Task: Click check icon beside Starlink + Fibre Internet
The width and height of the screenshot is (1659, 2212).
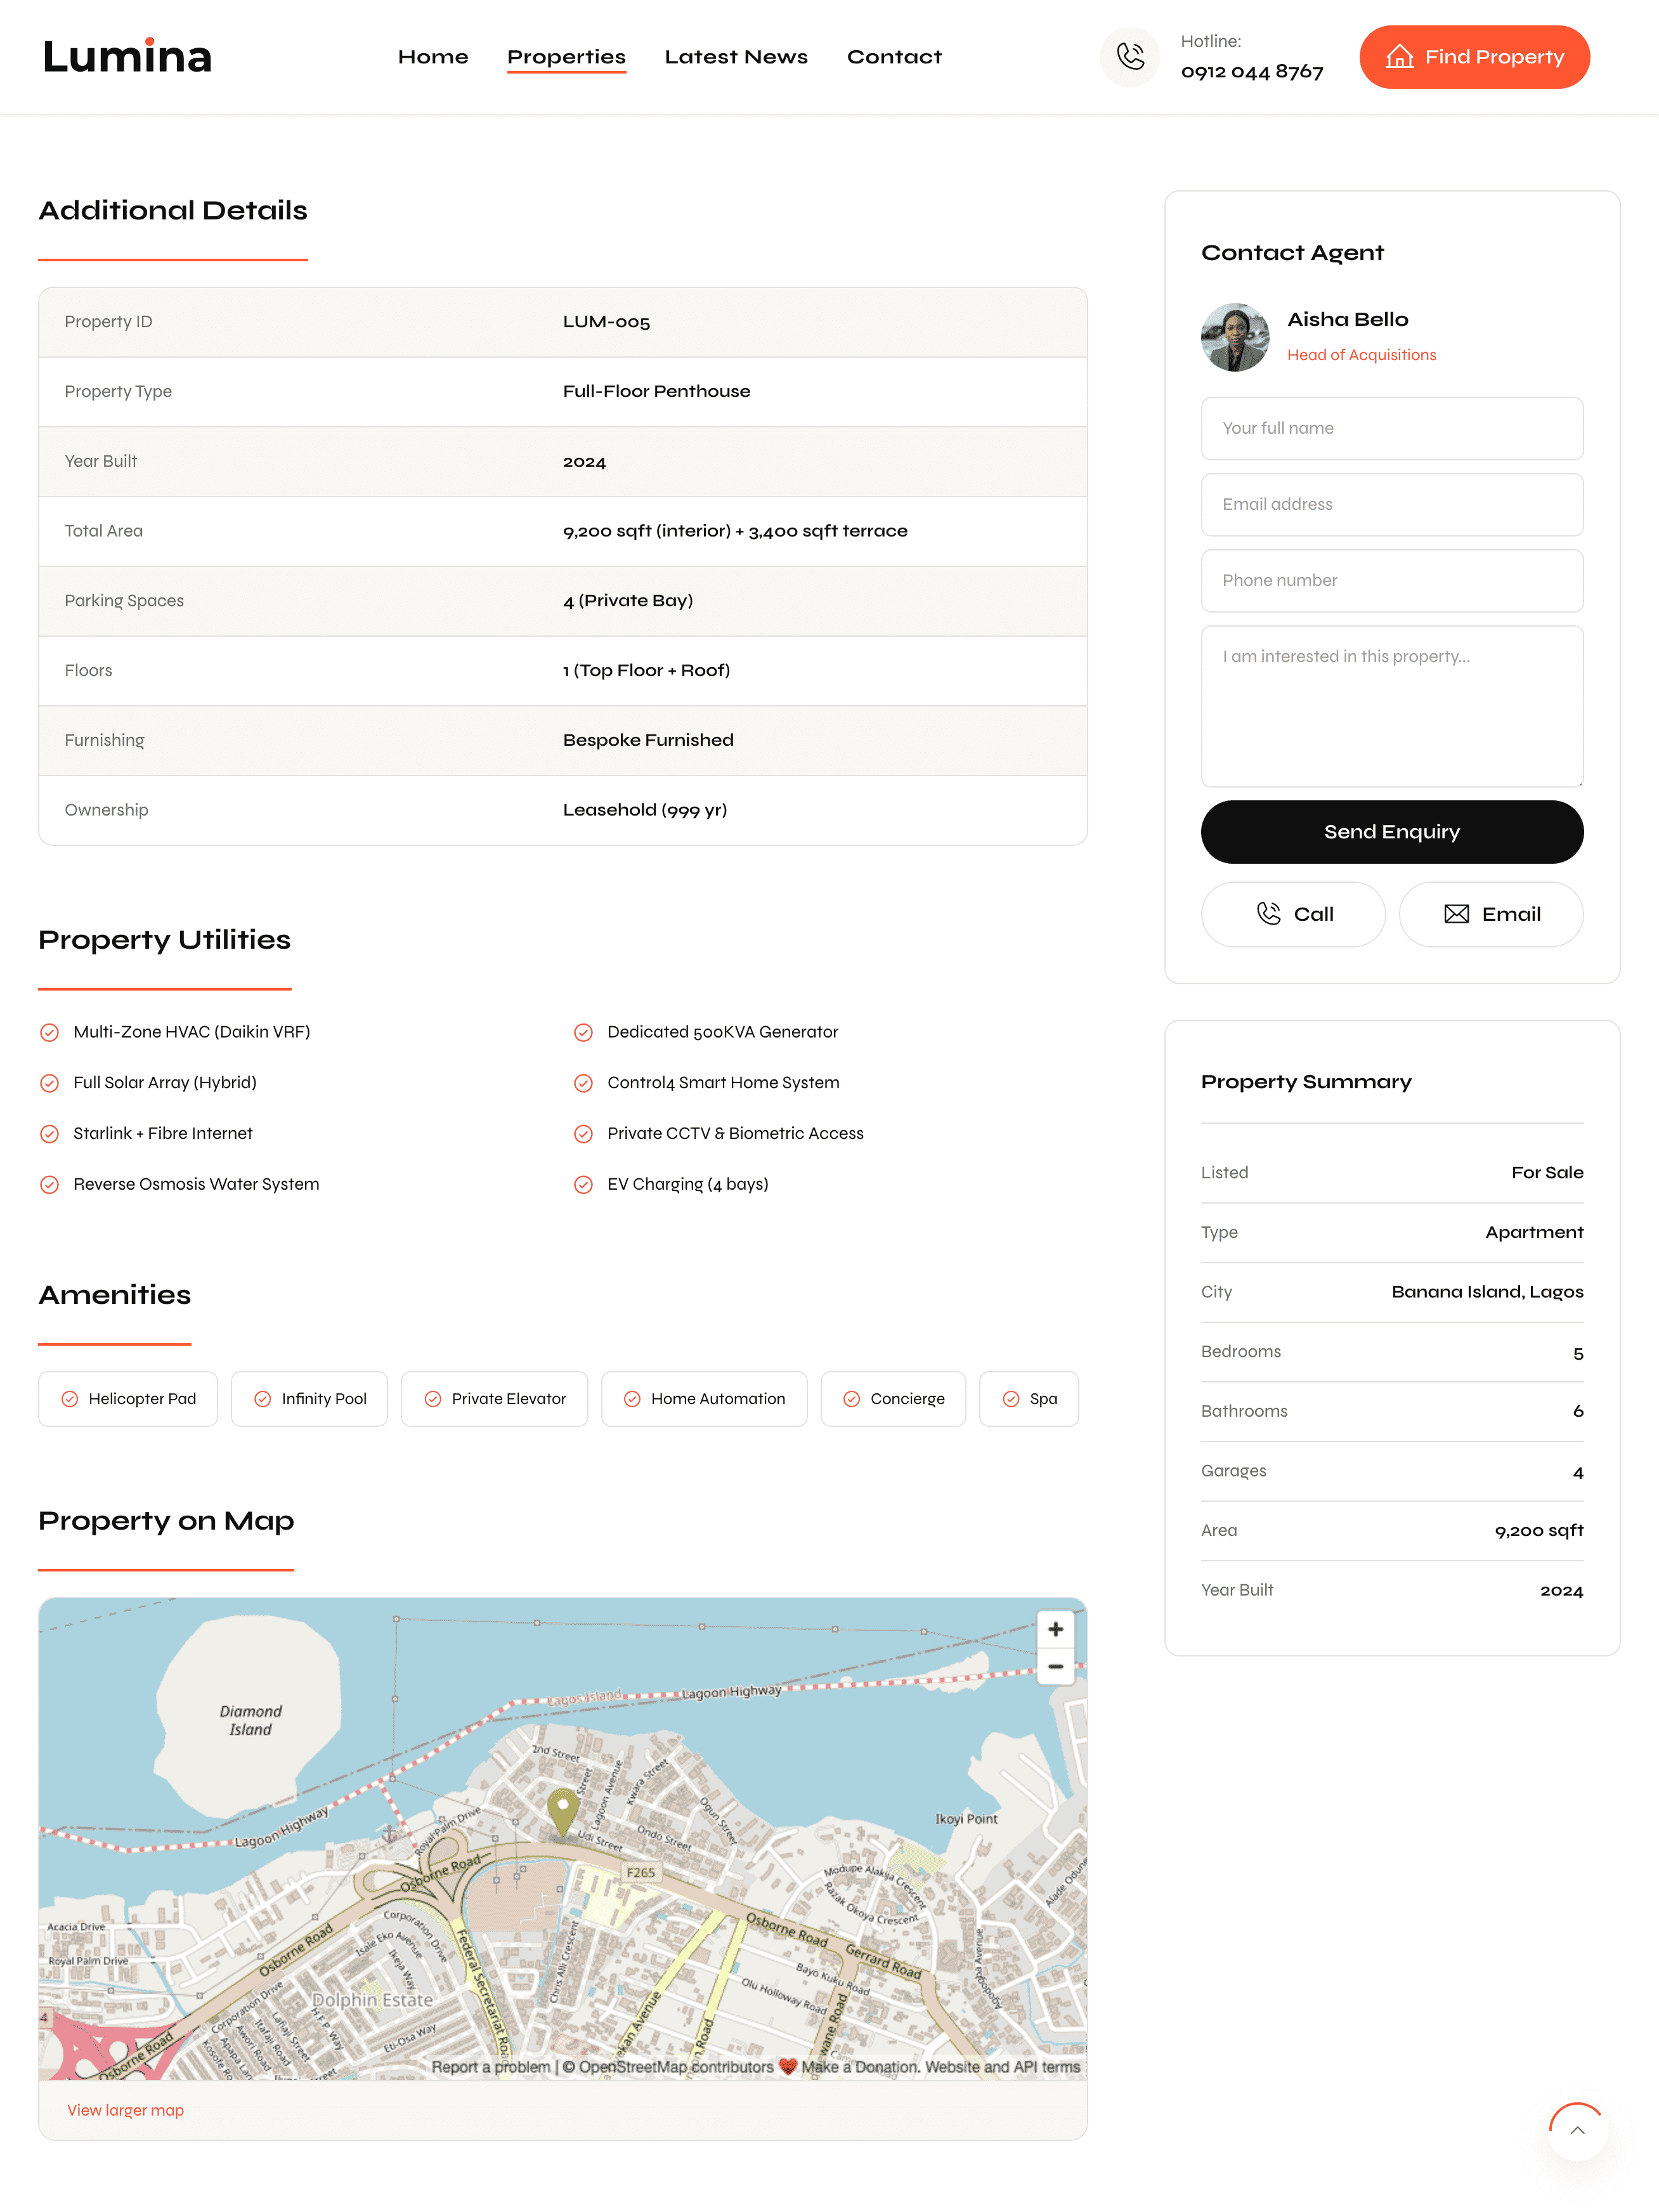Action: tap(49, 1133)
